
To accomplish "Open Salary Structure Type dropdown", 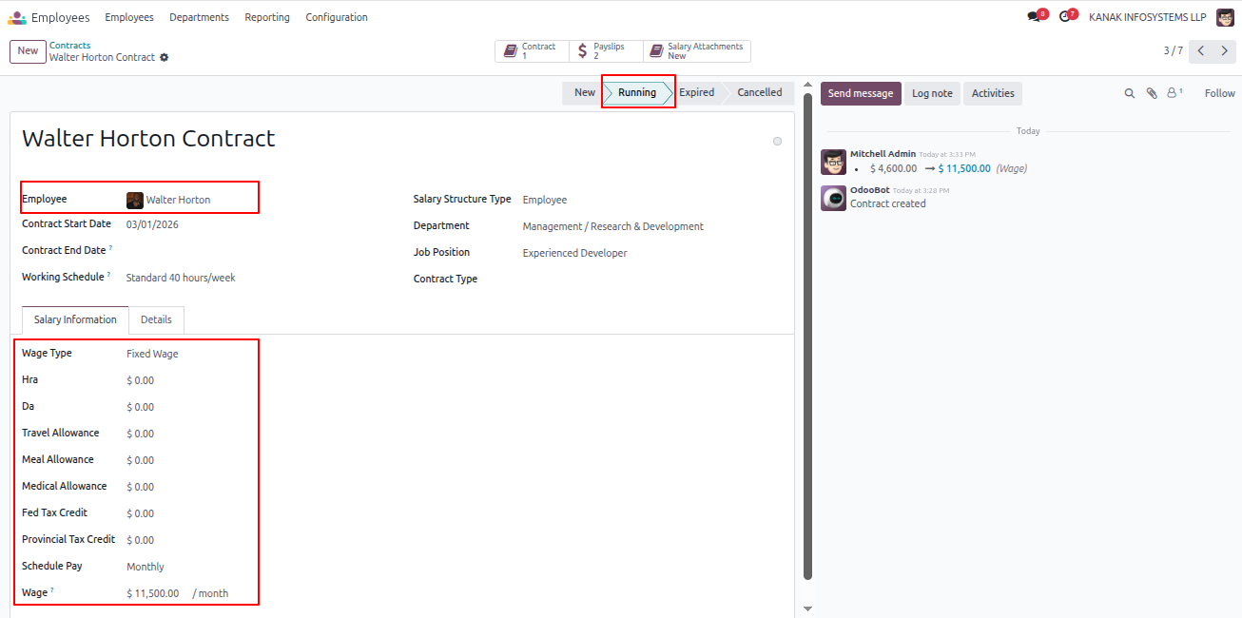I will coord(545,200).
